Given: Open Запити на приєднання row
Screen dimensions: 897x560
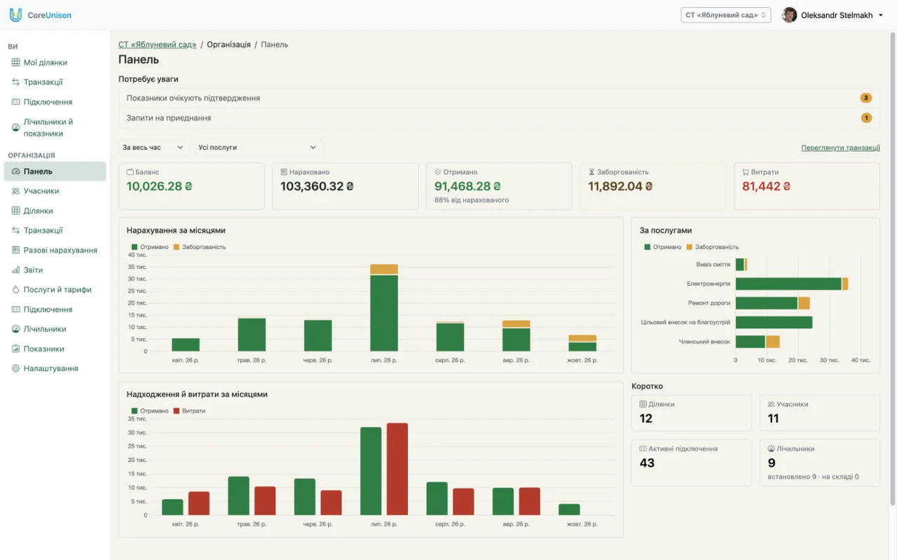Looking at the screenshot, I should tap(499, 118).
